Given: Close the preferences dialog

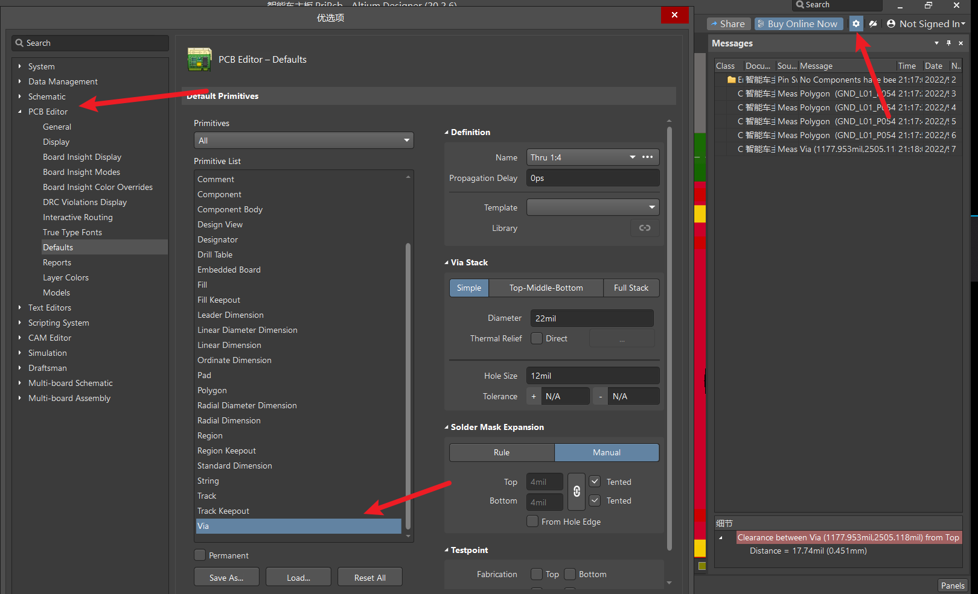Looking at the screenshot, I should [674, 15].
